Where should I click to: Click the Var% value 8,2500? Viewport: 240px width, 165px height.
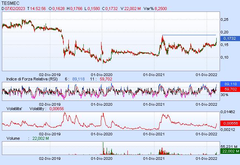(x=161, y=9)
